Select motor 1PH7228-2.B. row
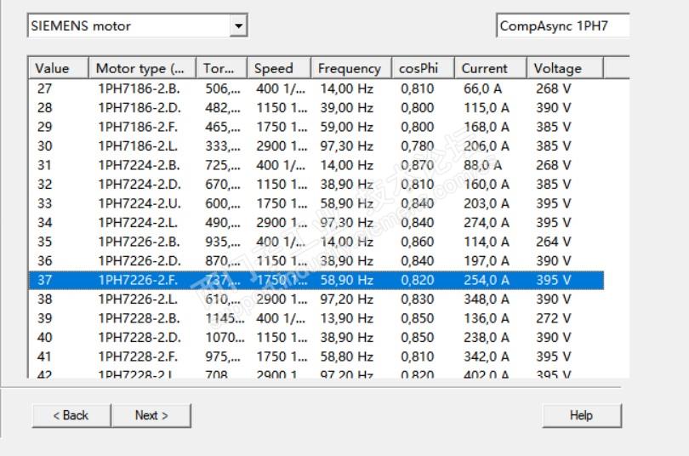This screenshot has height=456, width=689. point(316,318)
